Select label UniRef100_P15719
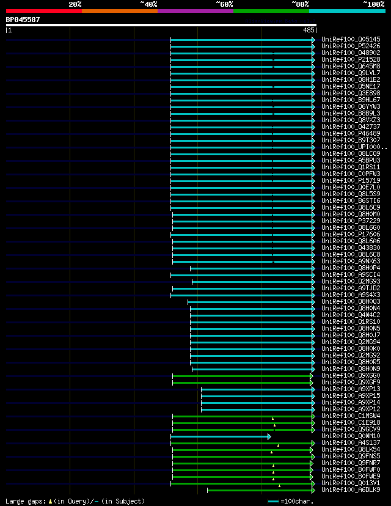Screen dimensions: 391x506 tap(351, 180)
